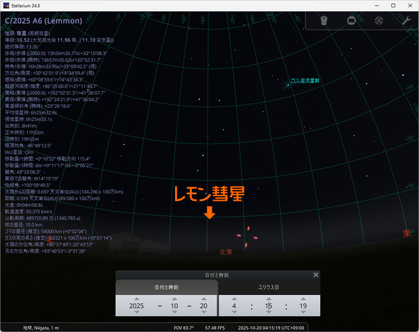Viewport: 419px width, 332px height.
Task: Open Oculars configuration via wrench icon
Action: coord(406,20)
